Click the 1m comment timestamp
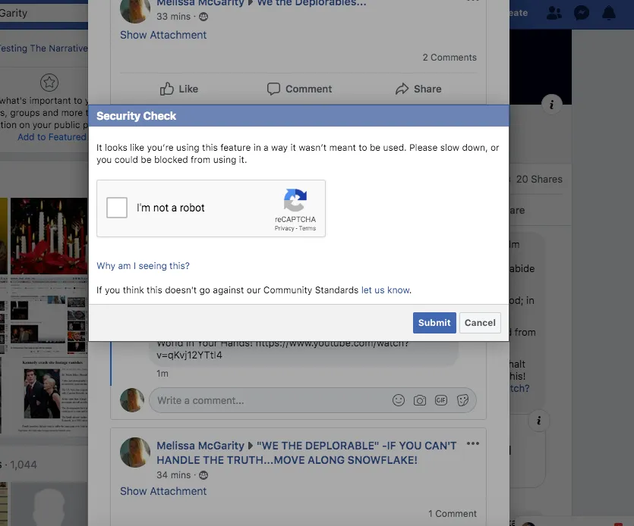Image resolution: width=634 pixels, height=526 pixels. [162, 374]
